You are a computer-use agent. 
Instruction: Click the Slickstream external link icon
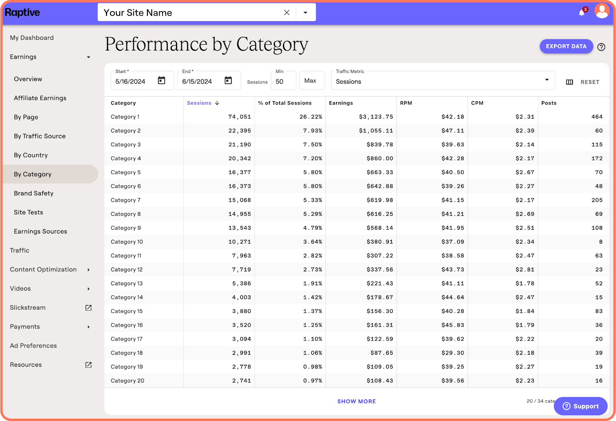(89, 307)
